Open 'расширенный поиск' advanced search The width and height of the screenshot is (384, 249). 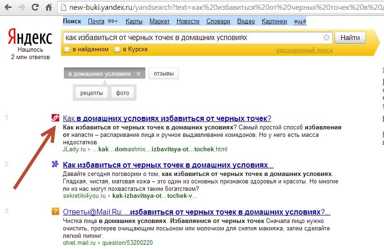pos(304,50)
